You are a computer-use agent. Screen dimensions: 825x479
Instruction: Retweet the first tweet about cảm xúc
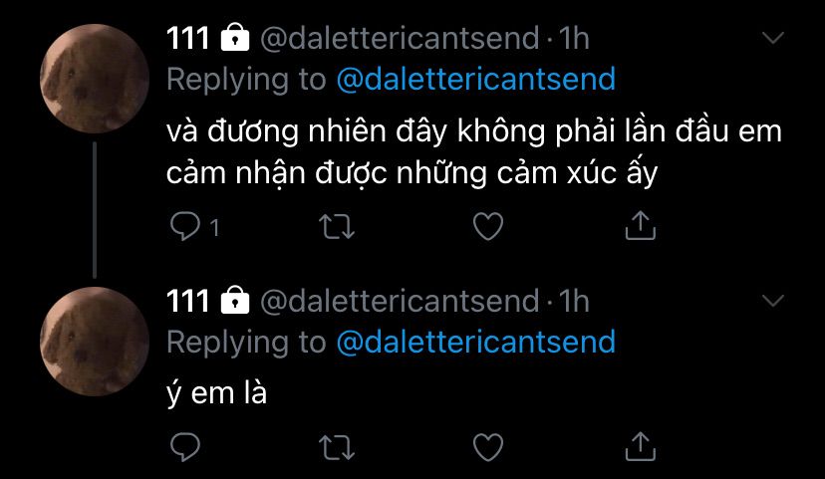(x=337, y=227)
